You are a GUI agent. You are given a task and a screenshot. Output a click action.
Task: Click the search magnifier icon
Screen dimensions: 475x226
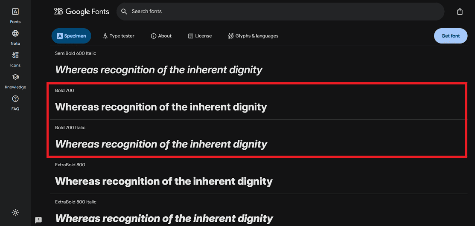point(124,12)
